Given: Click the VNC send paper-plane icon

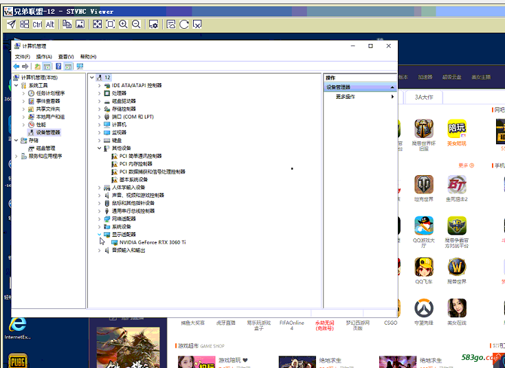Looking at the screenshot, I should pos(11,24).
